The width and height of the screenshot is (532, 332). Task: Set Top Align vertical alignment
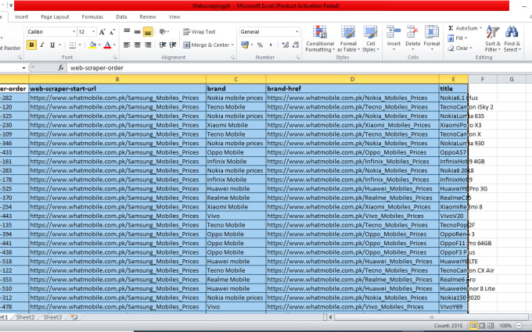point(127,31)
